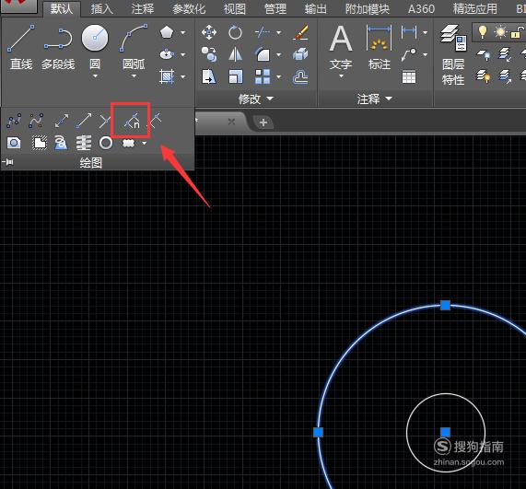
Task: Select the polygon tool in draw panel
Action: pyautogui.click(x=167, y=32)
